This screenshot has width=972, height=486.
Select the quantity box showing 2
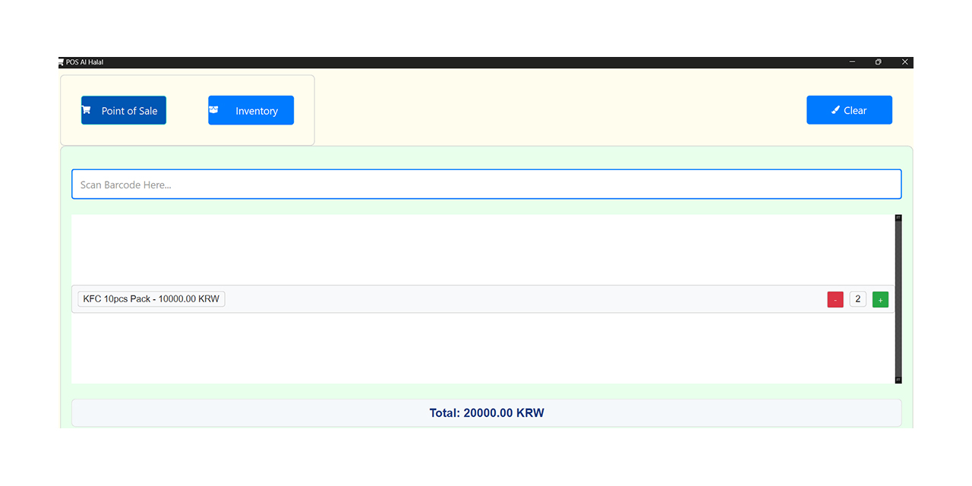857,298
